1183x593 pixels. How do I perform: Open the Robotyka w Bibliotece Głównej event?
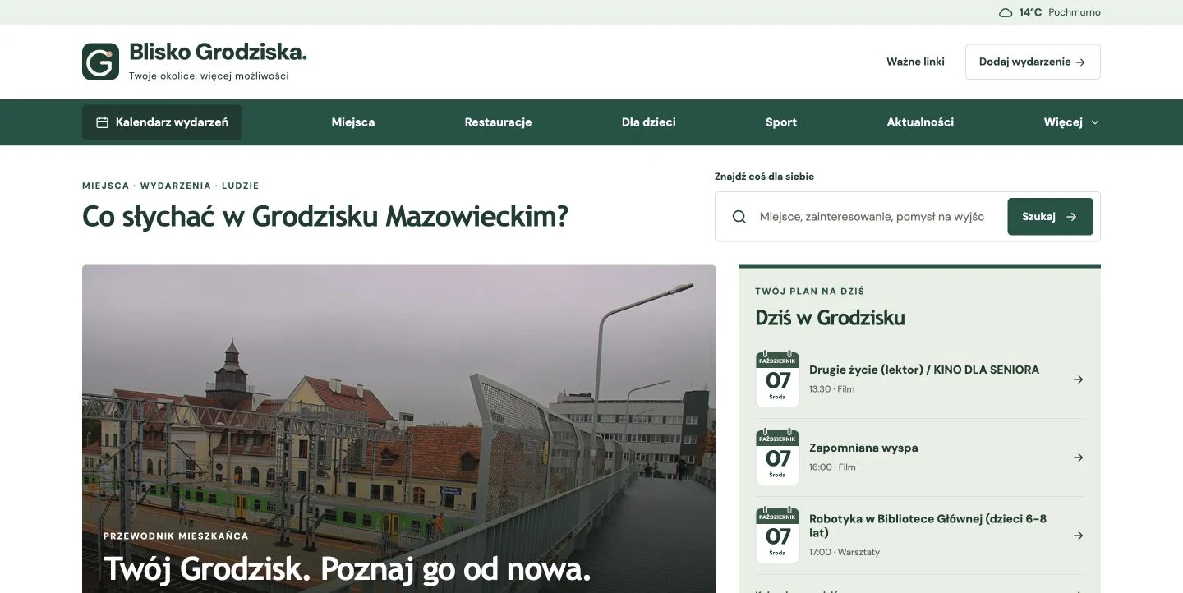pyautogui.click(x=928, y=526)
